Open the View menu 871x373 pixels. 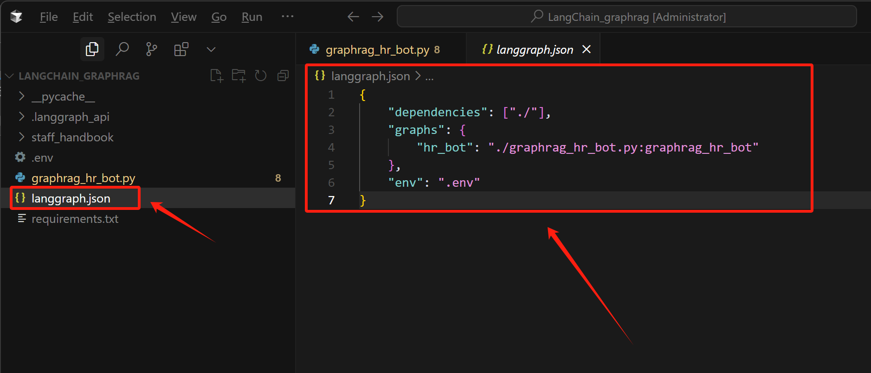[184, 17]
